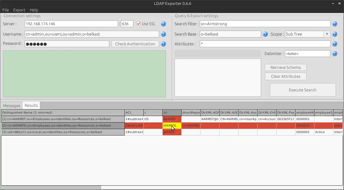Click the Password input field
Screen dimensions: 344x190
[67, 44]
